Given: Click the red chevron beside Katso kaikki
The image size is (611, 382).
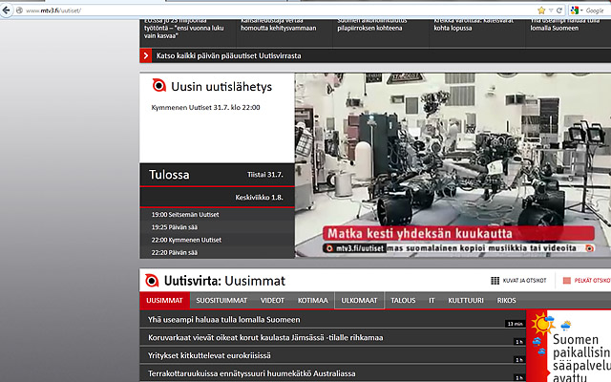Looking at the screenshot, I should (146, 55).
